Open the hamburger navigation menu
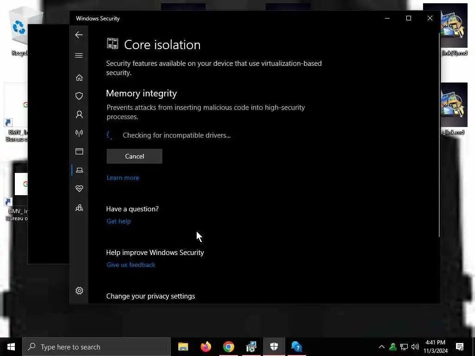 79,55
